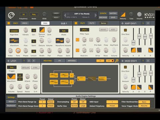Open the Polyphony 16 value selector

tap(23, 14)
